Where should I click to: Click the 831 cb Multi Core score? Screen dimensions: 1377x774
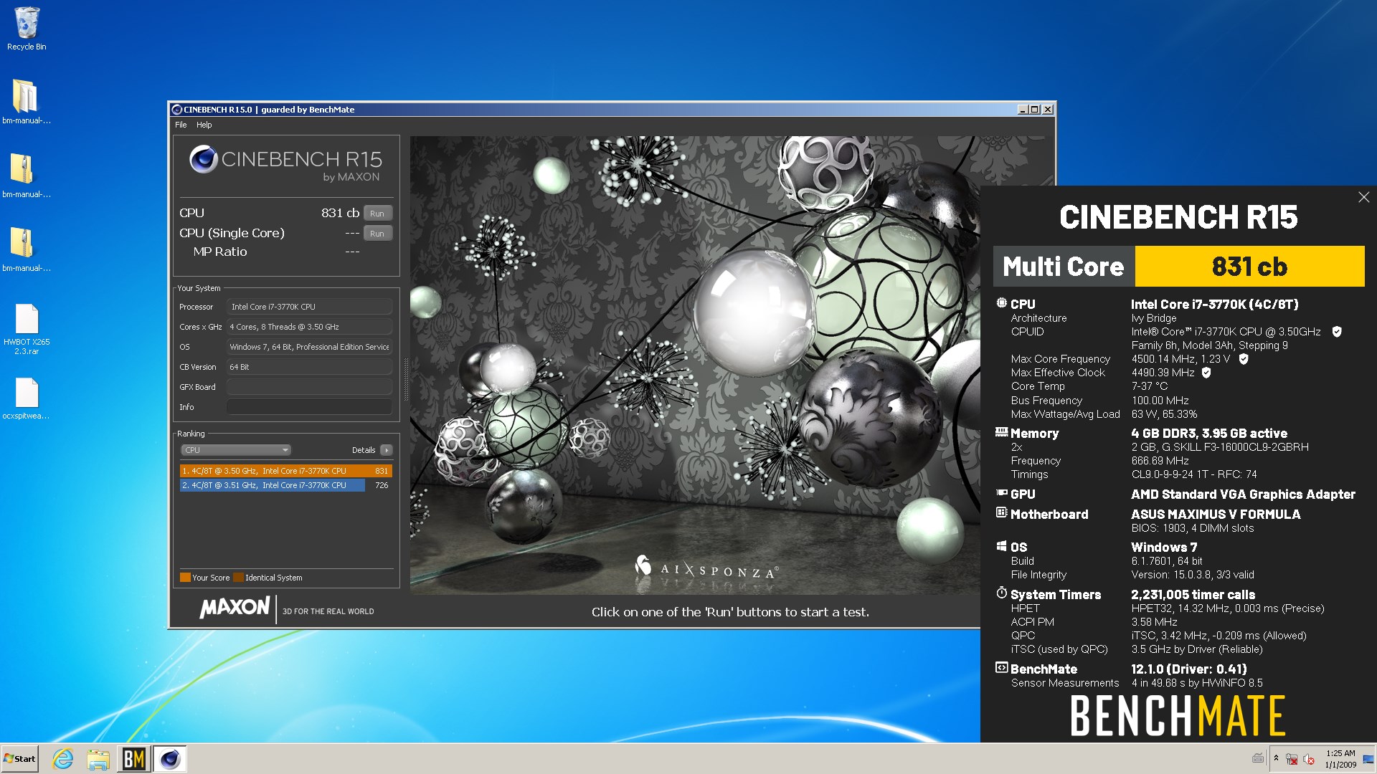click(x=1249, y=267)
